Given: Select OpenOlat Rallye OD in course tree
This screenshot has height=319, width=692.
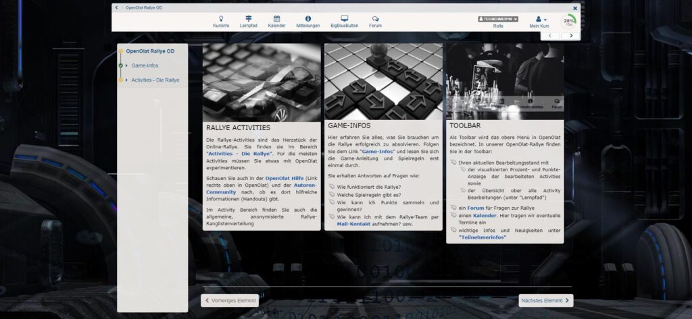Looking at the screenshot, I should pyautogui.click(x=150, y=51).
